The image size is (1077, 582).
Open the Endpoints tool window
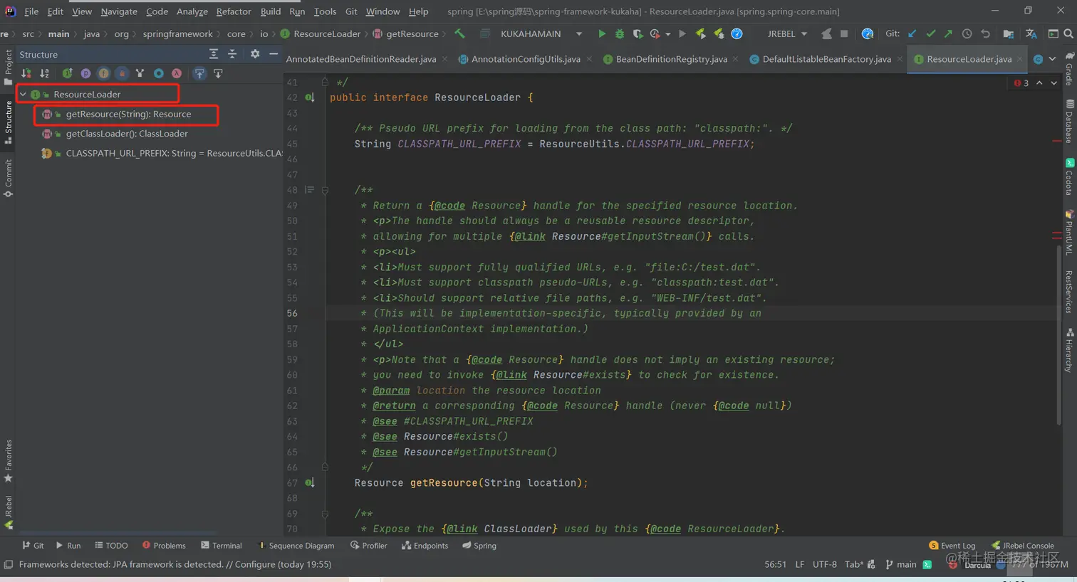(x=425, y=546)
